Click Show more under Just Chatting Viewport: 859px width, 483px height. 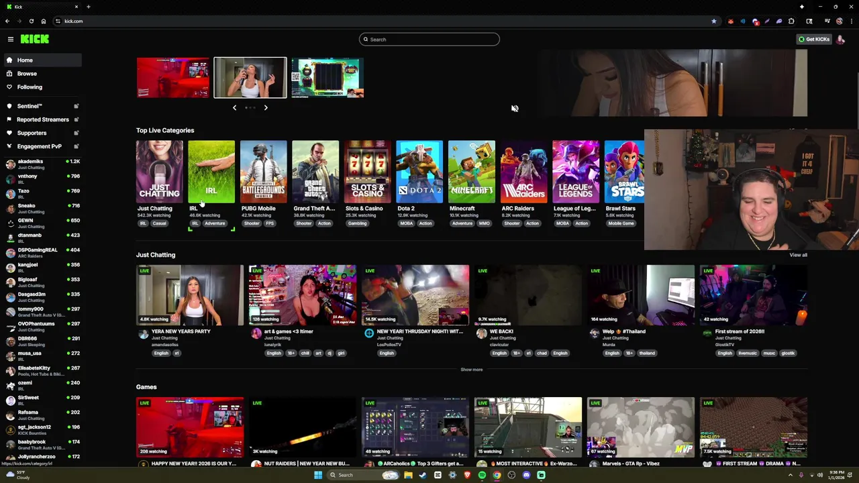[471, 370]
